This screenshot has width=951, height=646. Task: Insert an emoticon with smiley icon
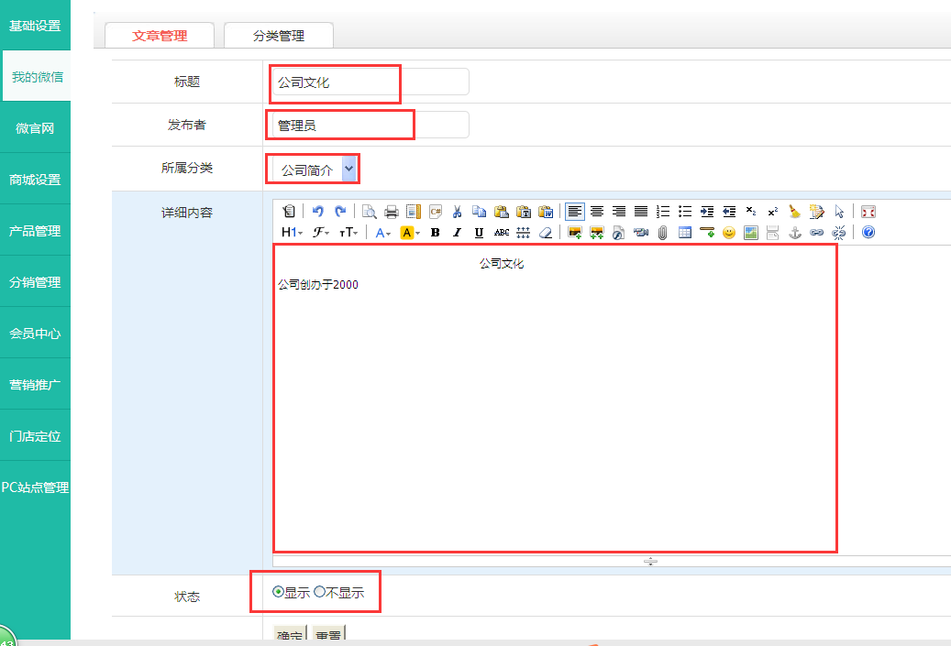click(x=729, y=233)
